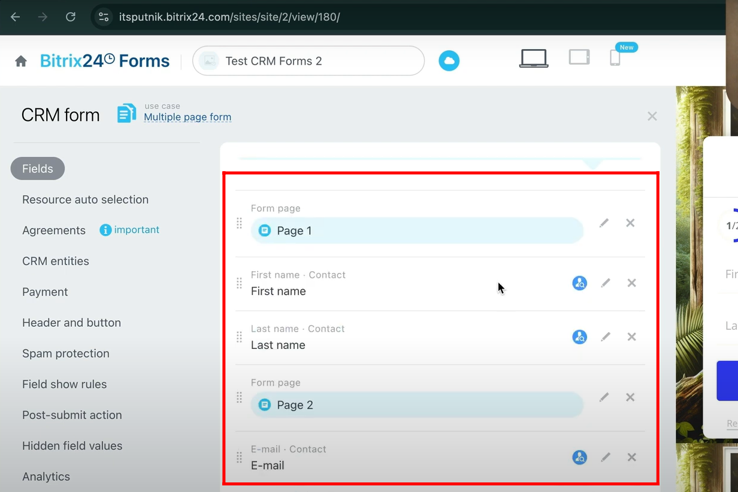Open the Analytics section
738x492 pixels.
[x=46, y=477]
